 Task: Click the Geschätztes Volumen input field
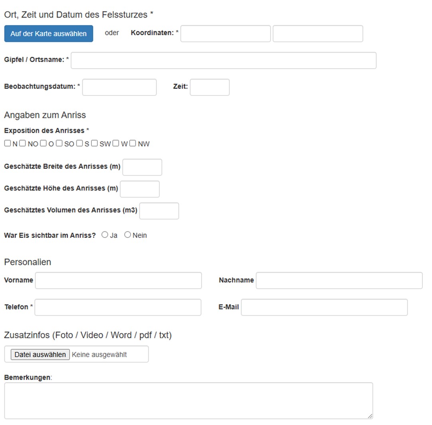(159, 211)
